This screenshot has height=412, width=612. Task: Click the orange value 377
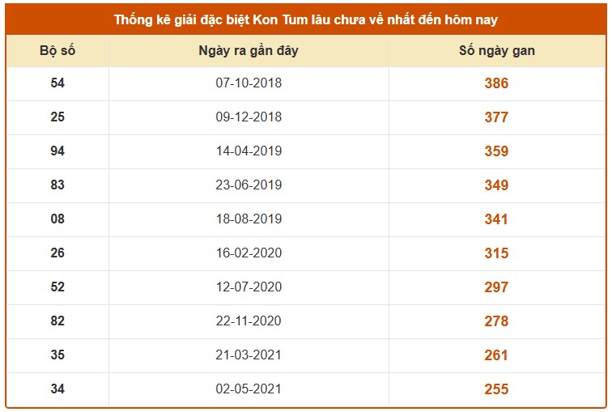click(x=496, y=117)
